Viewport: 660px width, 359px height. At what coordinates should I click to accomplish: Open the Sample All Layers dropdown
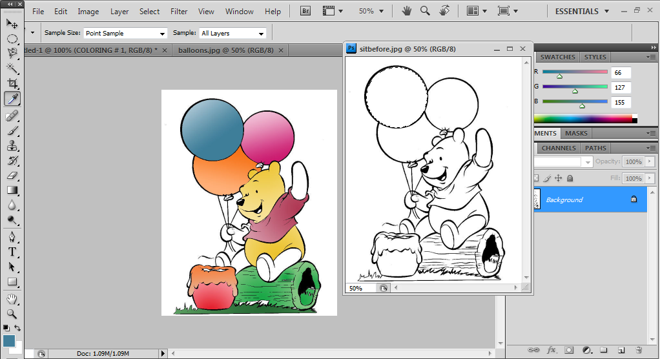232,33
